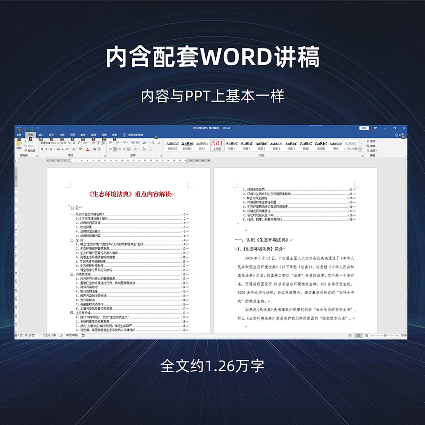Click the Replace (替换) icon
425x425 pixels.
372,146
